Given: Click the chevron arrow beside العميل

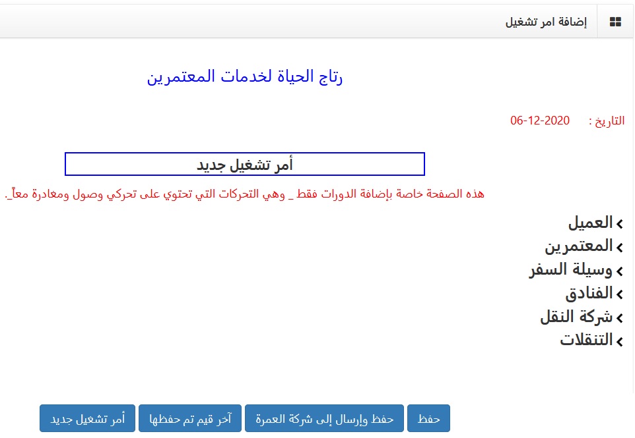Looking at the screenshot, I should (x=620, y=224).
